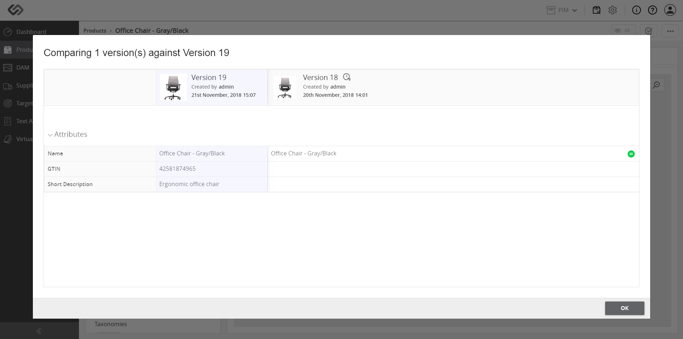Toggle the All visibility eye button

pos(623,30)
